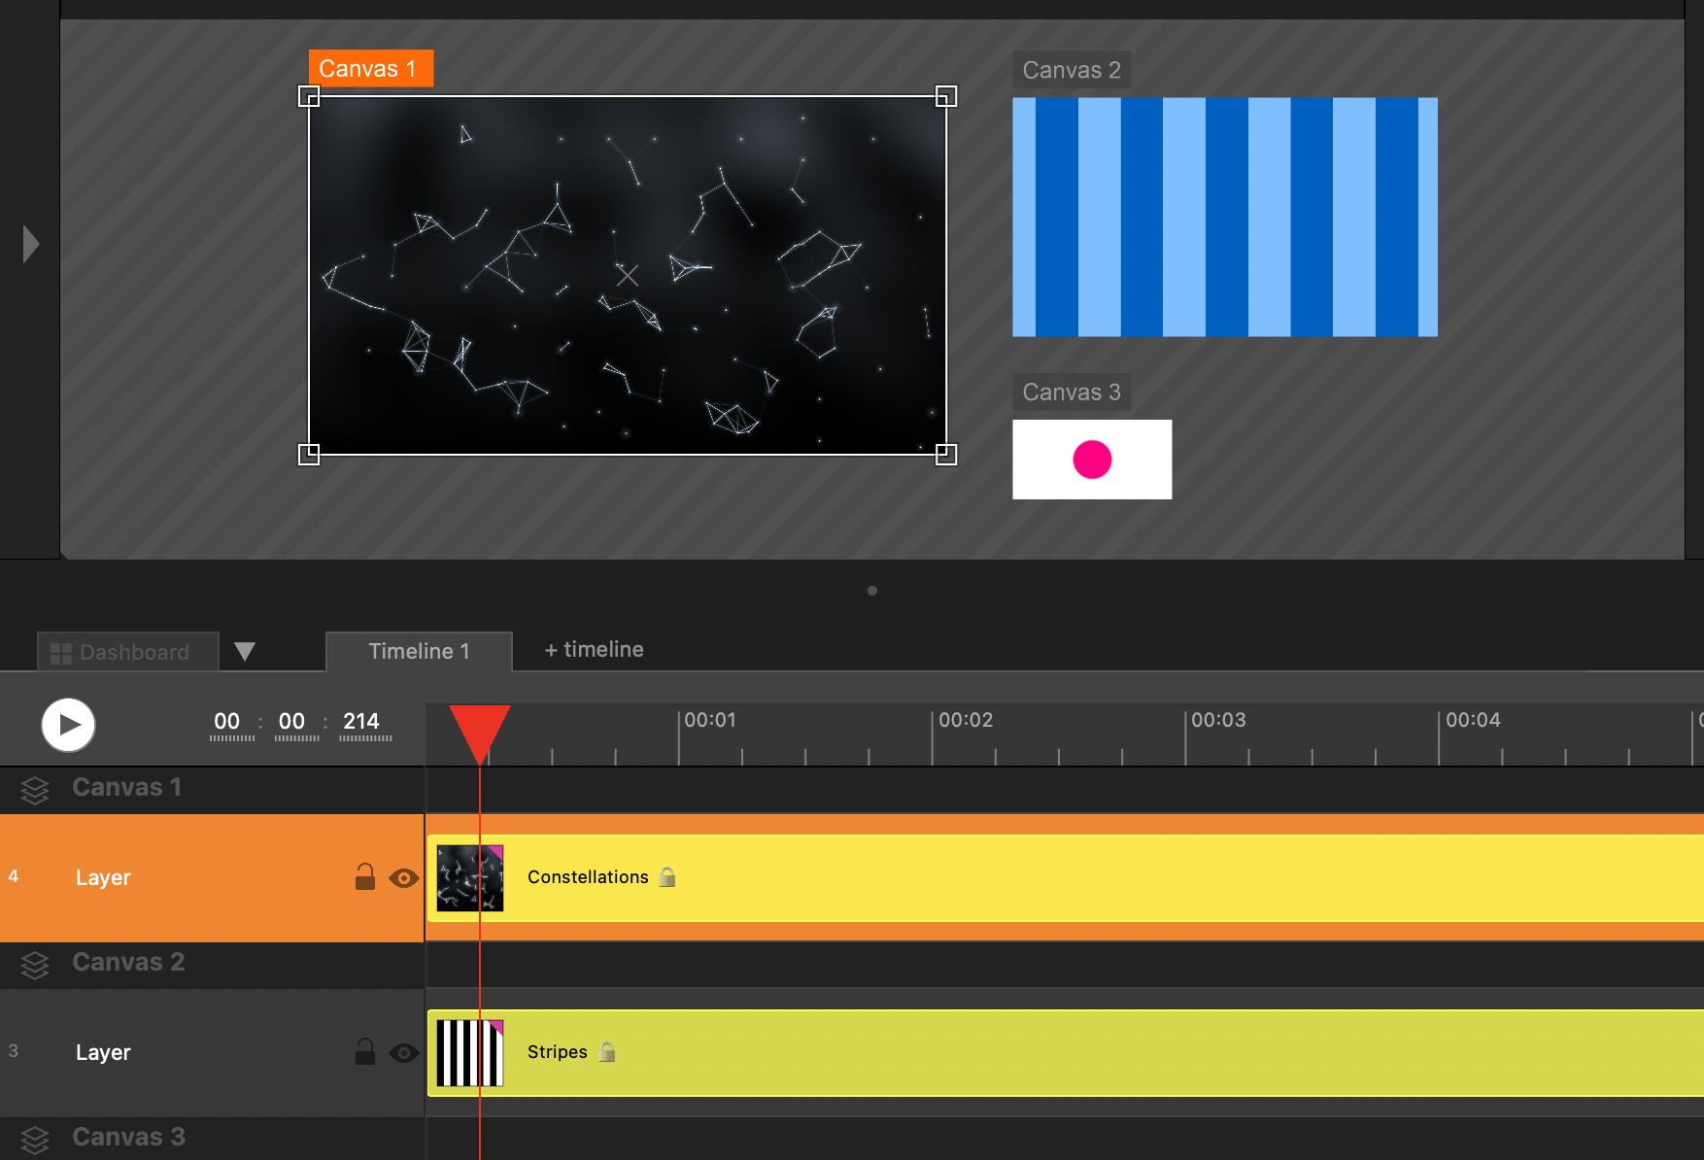Expand the left side panel arrow

click(31, 244)
